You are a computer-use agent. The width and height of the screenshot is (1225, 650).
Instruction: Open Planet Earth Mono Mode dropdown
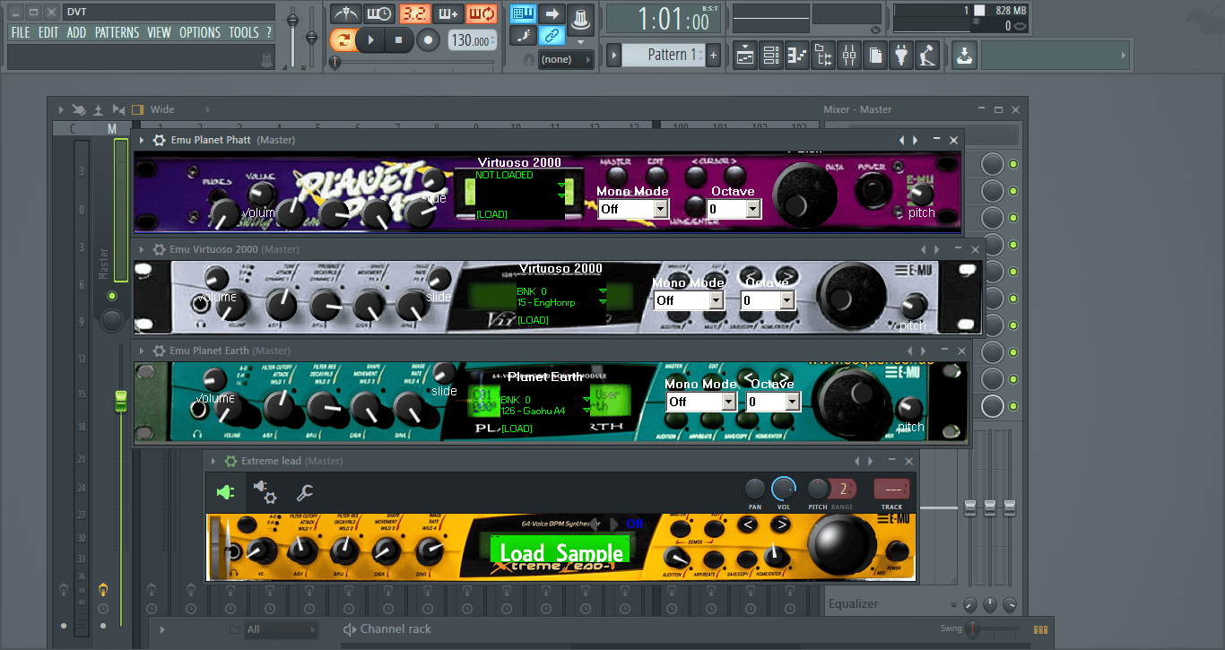(701, 402)
